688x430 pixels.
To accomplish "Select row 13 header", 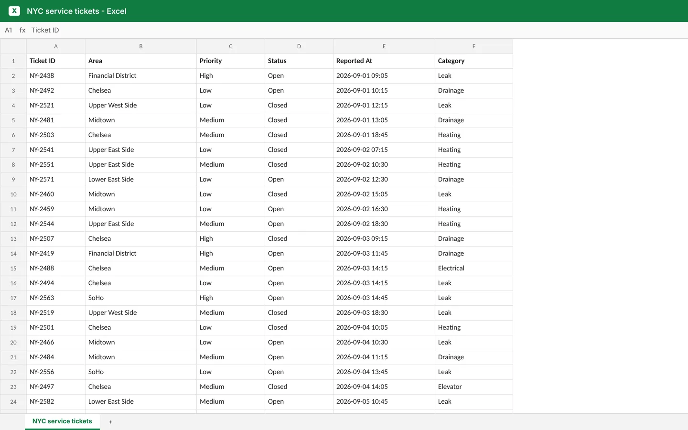I will pos(13,239).
